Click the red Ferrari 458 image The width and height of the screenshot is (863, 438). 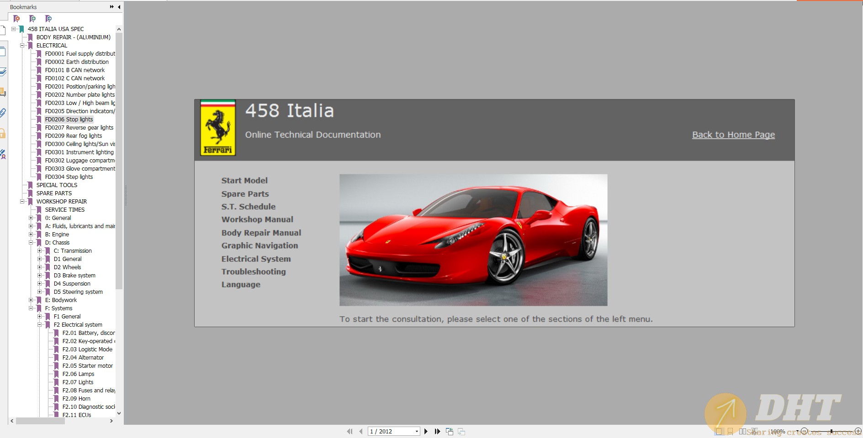(x=473, y=240)
